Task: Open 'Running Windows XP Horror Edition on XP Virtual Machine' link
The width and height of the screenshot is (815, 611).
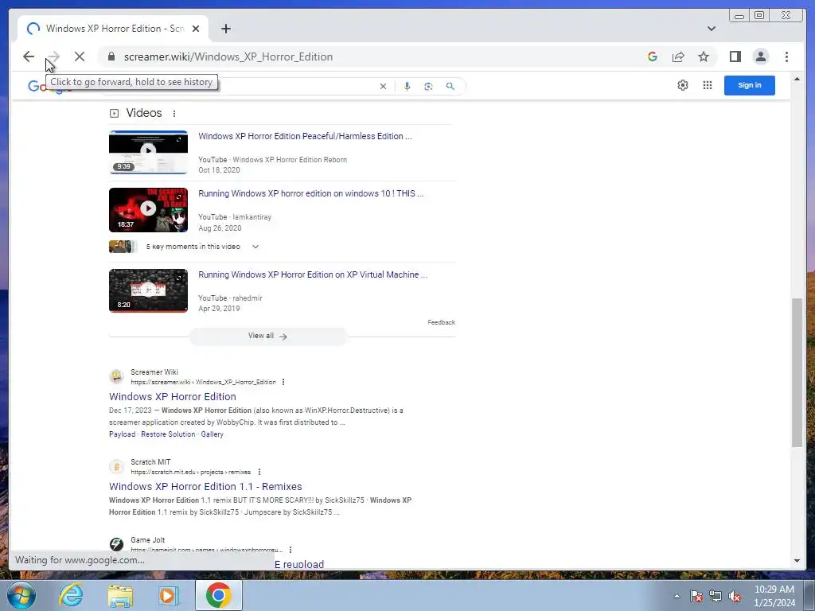Action: [313, 274]
